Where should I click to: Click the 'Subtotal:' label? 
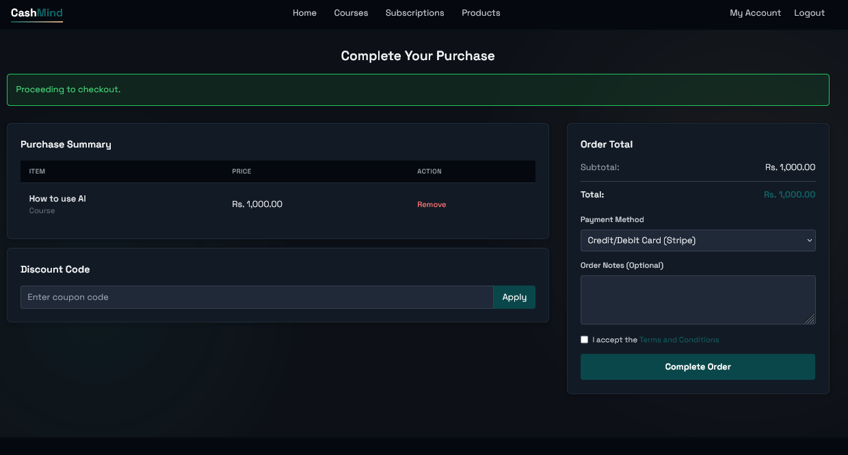click(600, 167)
